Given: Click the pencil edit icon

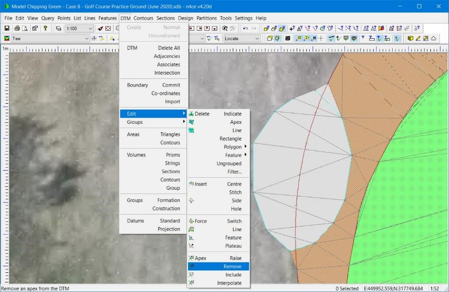Looking at the screenshot, I should [x=418, y=38].
